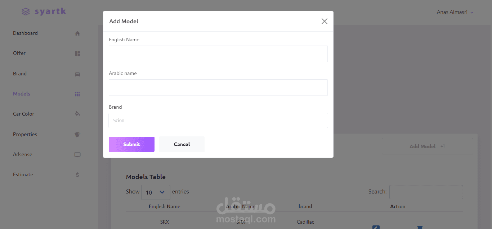Sort by brand column header
The image size is (492, 229).
coord(305,206)
